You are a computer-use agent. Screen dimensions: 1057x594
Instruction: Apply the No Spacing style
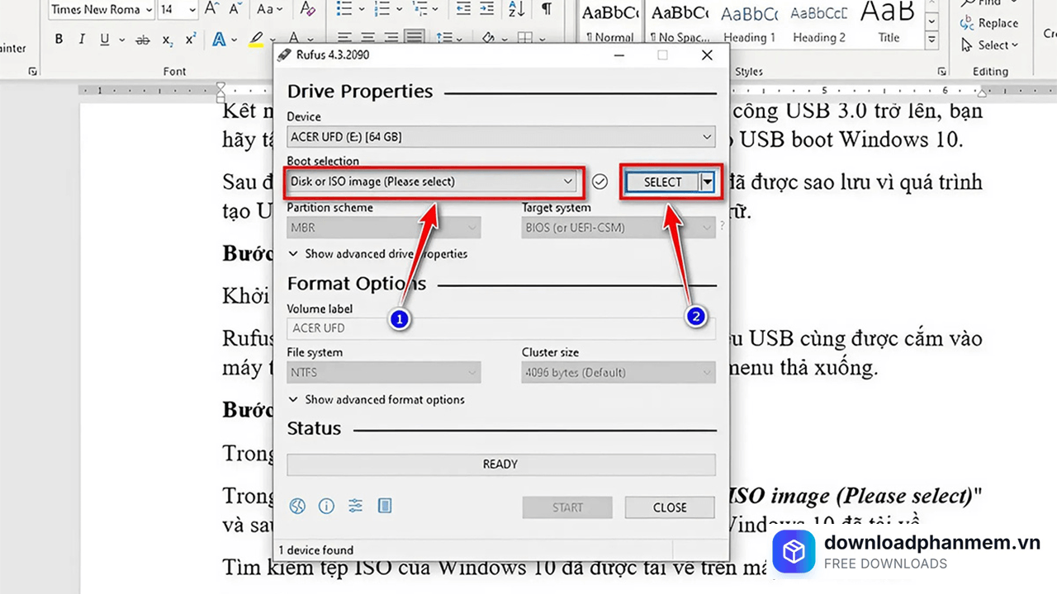[x=680, y=22]
